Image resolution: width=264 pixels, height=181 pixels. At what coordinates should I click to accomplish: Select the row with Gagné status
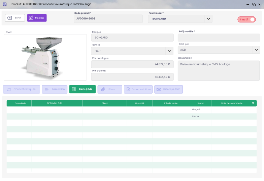point(131,110)
